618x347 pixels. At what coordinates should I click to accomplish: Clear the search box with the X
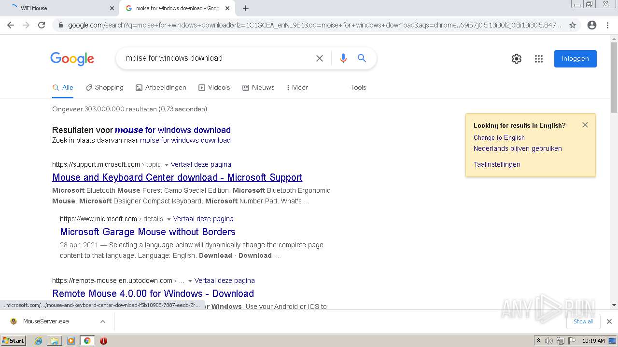click(x=320, y=58)
